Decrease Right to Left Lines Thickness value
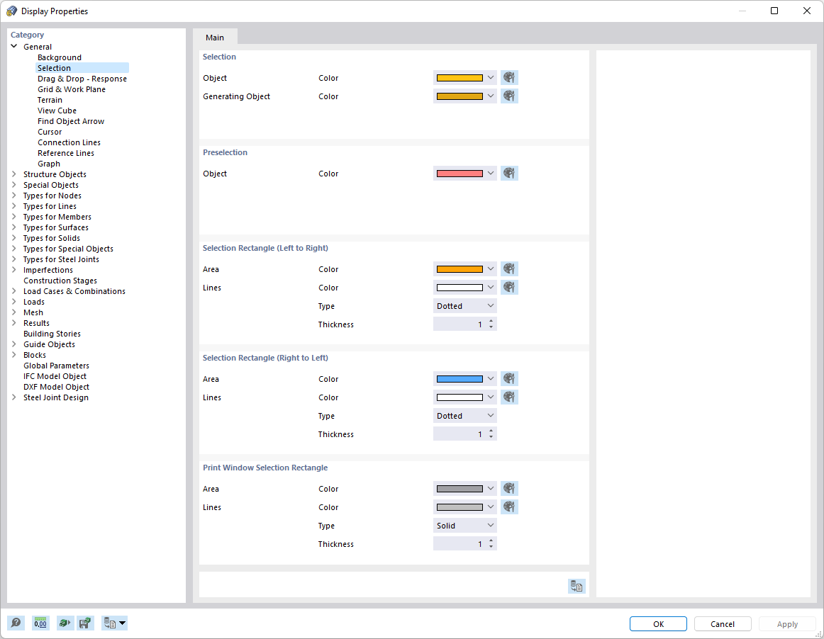Image resolution: width=824 pixels, height=639 pixels. pyautogui.click(x=491, y=437)
